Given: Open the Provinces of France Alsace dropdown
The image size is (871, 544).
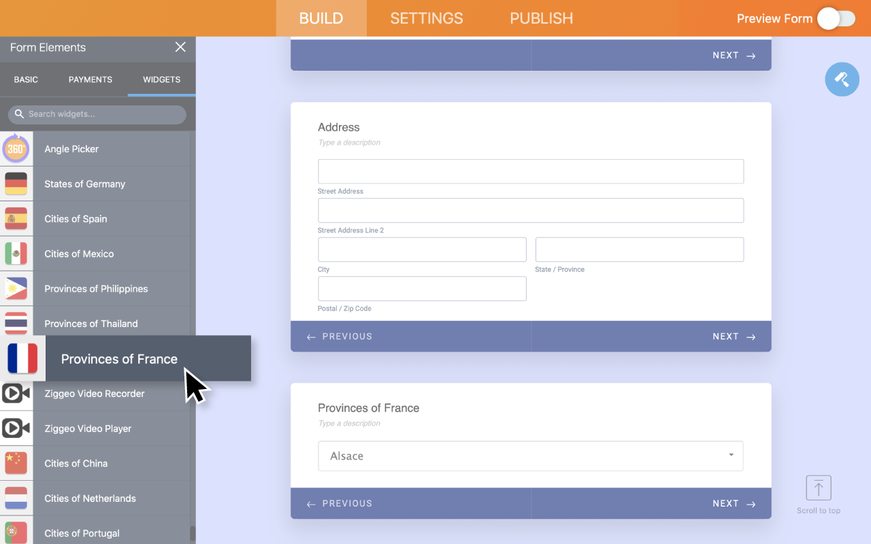Looking at the screenshot, I should point(530,456).
